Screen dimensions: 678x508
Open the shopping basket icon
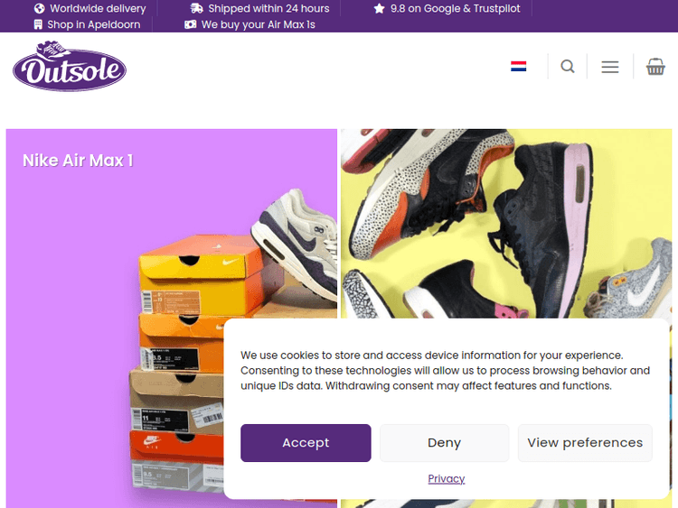(x=655, y=67)
